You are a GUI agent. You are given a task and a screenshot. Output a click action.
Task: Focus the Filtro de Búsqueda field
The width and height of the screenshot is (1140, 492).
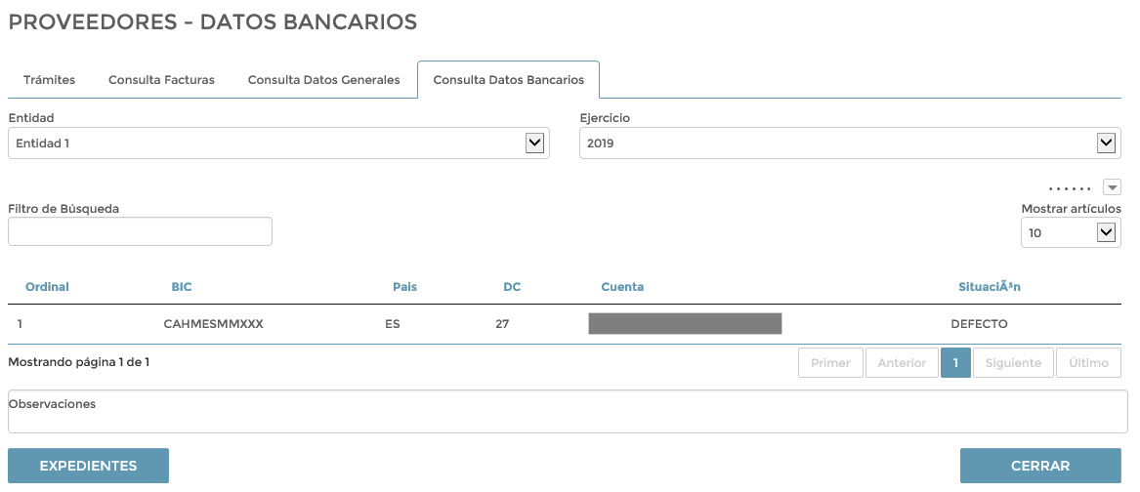[x=140, y=231]
